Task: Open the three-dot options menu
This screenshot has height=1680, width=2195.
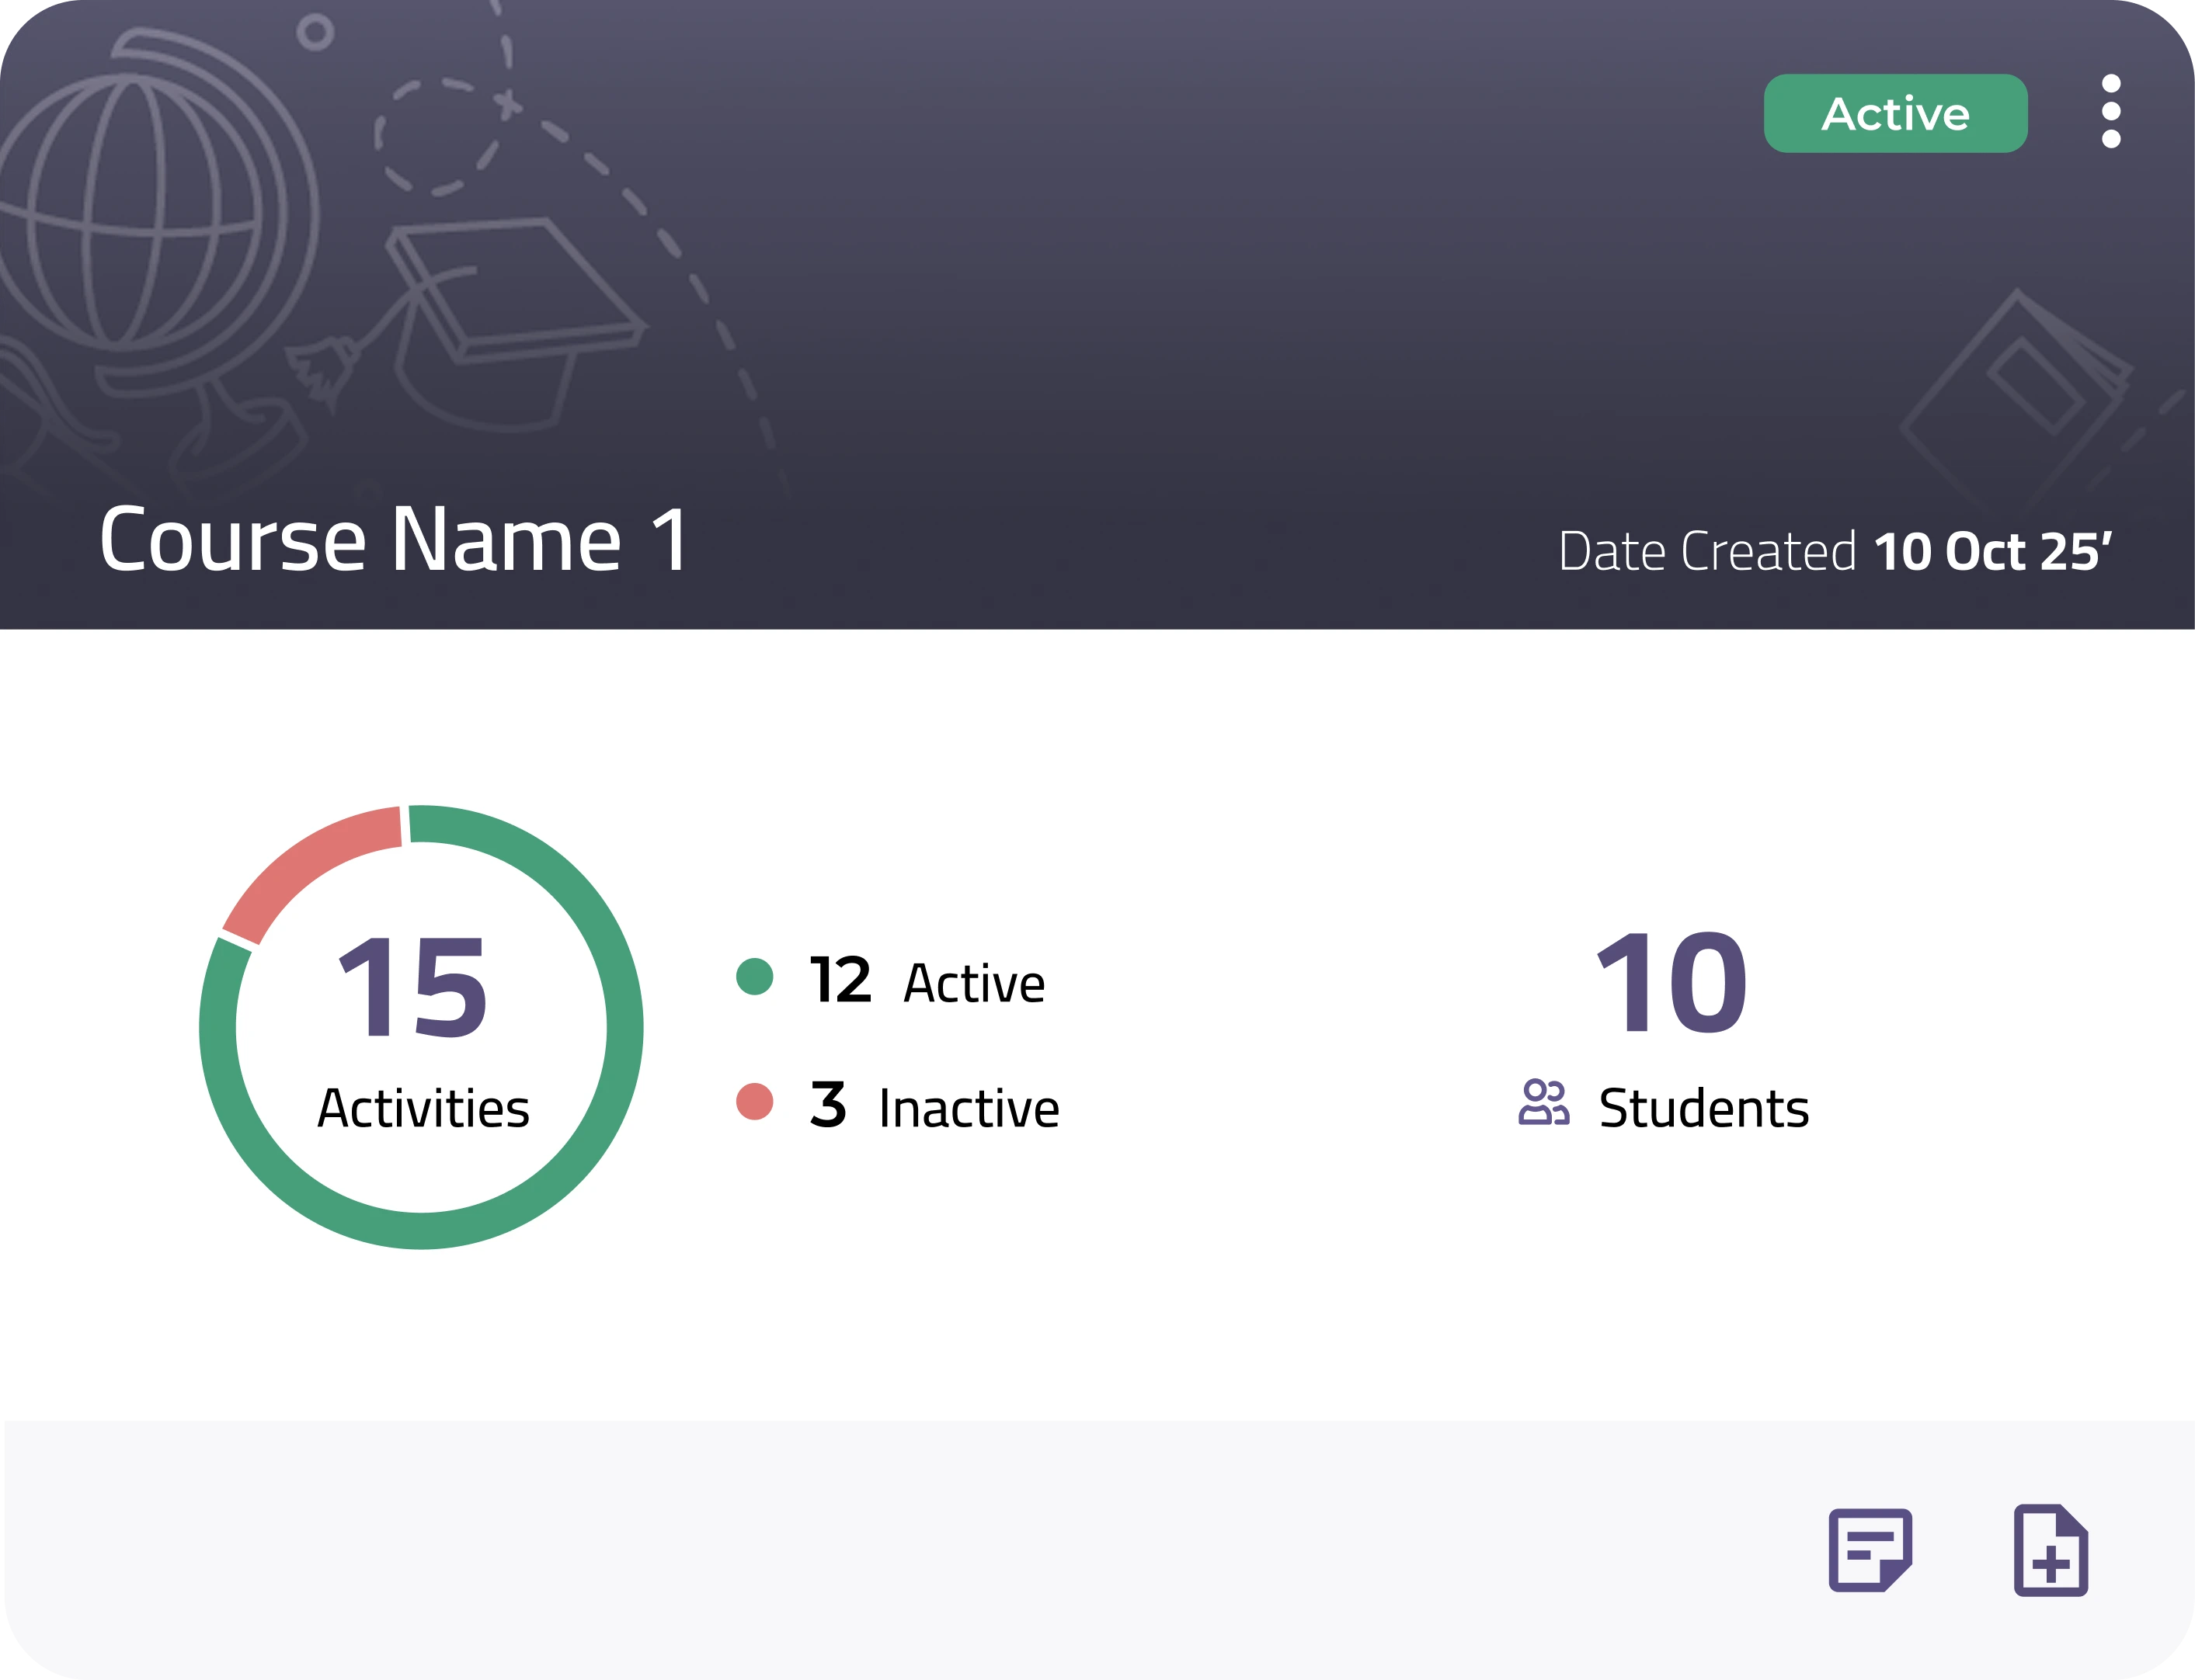Action: tap(2111, 111)
